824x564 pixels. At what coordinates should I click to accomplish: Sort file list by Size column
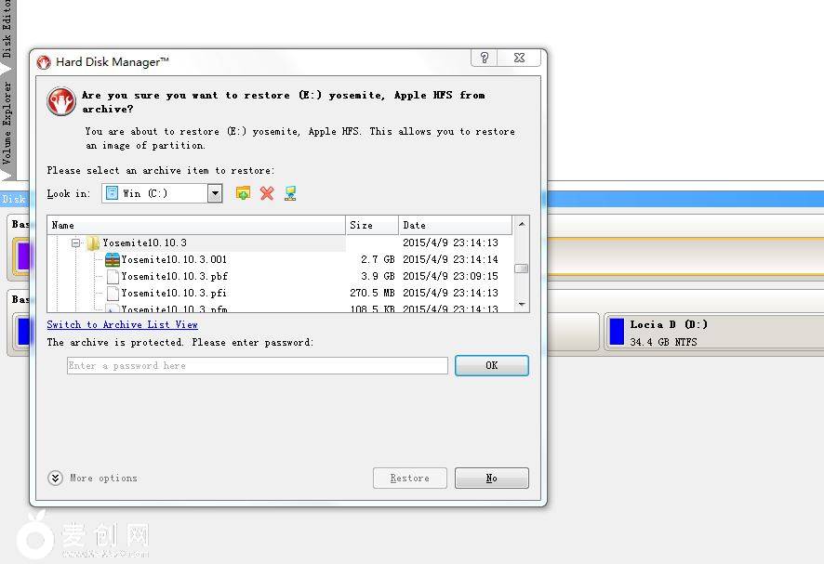click(x=372, y=225)
